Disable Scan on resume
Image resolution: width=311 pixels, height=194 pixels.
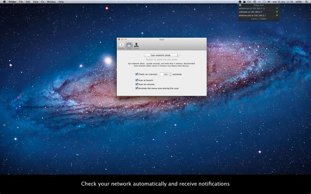(136, 84)
